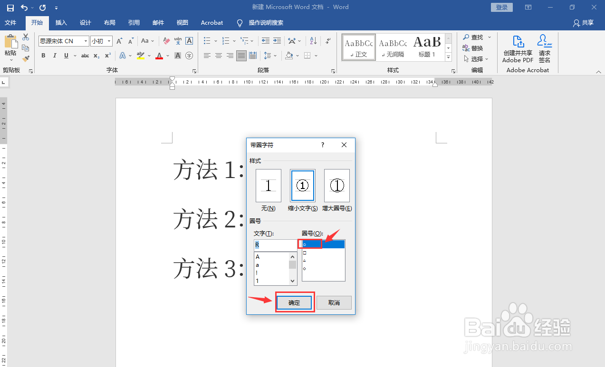Open the font size dropdown
The width and height of the screenshot is (605, 367).
pyautogui.click(x=108, y=41)
